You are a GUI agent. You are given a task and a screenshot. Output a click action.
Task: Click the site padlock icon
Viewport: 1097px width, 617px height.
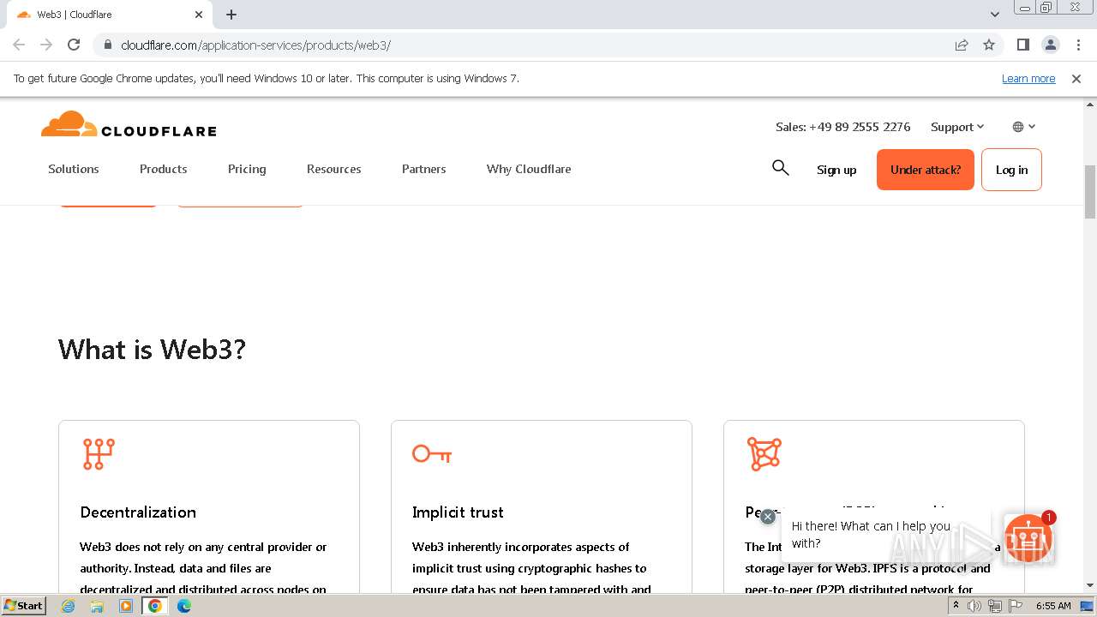coord(107,45)
